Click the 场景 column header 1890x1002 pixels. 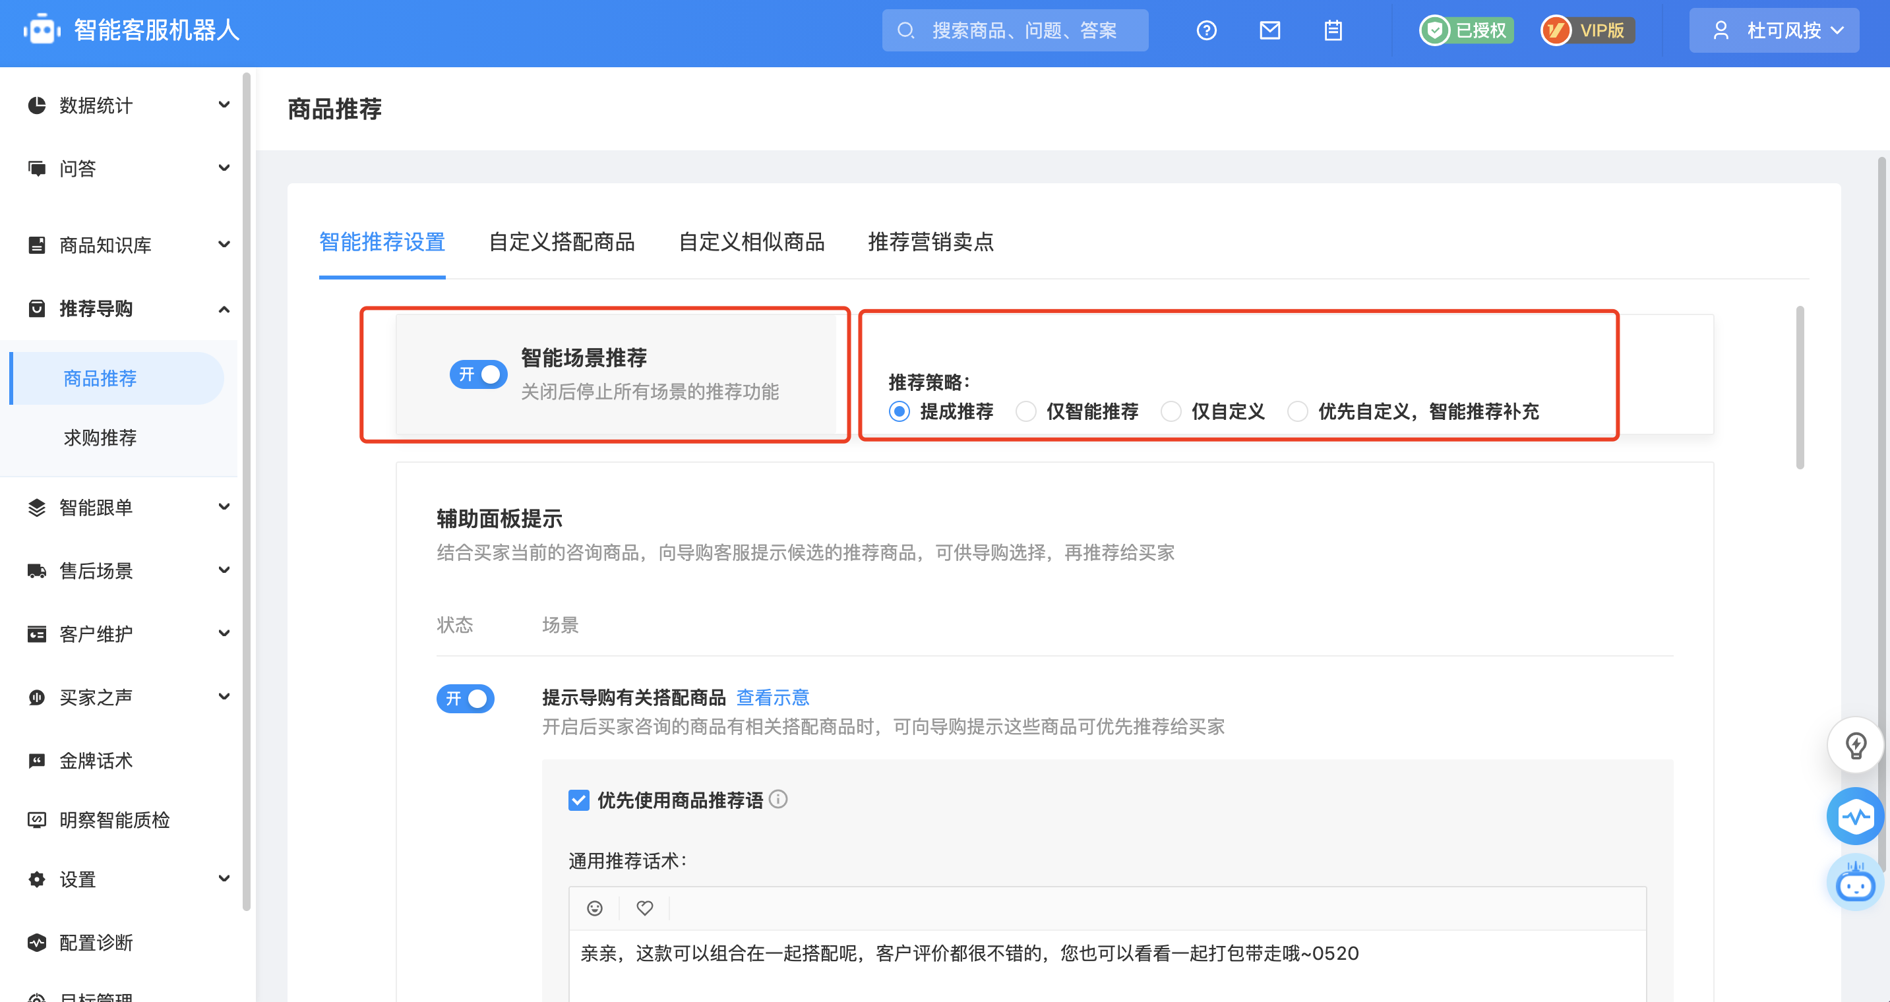point(561,625)
